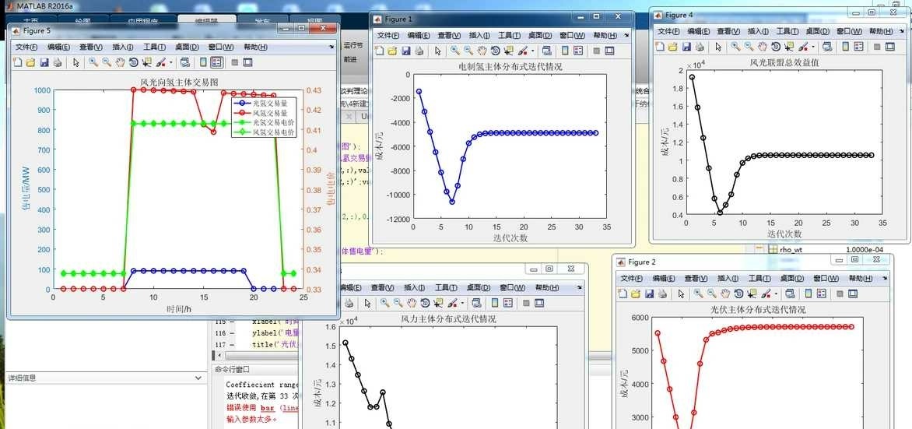912x429 pixels.
Task: Select Rotate 3D tool in Figure 5
Action: [x=134, y=62]
